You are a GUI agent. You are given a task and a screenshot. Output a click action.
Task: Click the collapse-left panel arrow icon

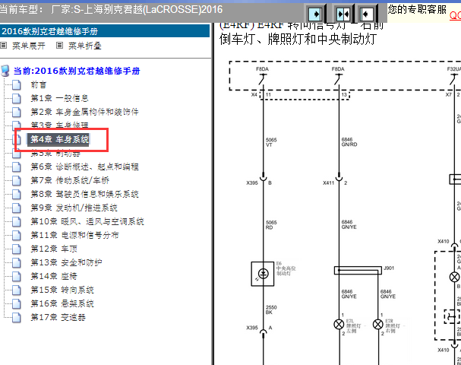click(366, 14)
